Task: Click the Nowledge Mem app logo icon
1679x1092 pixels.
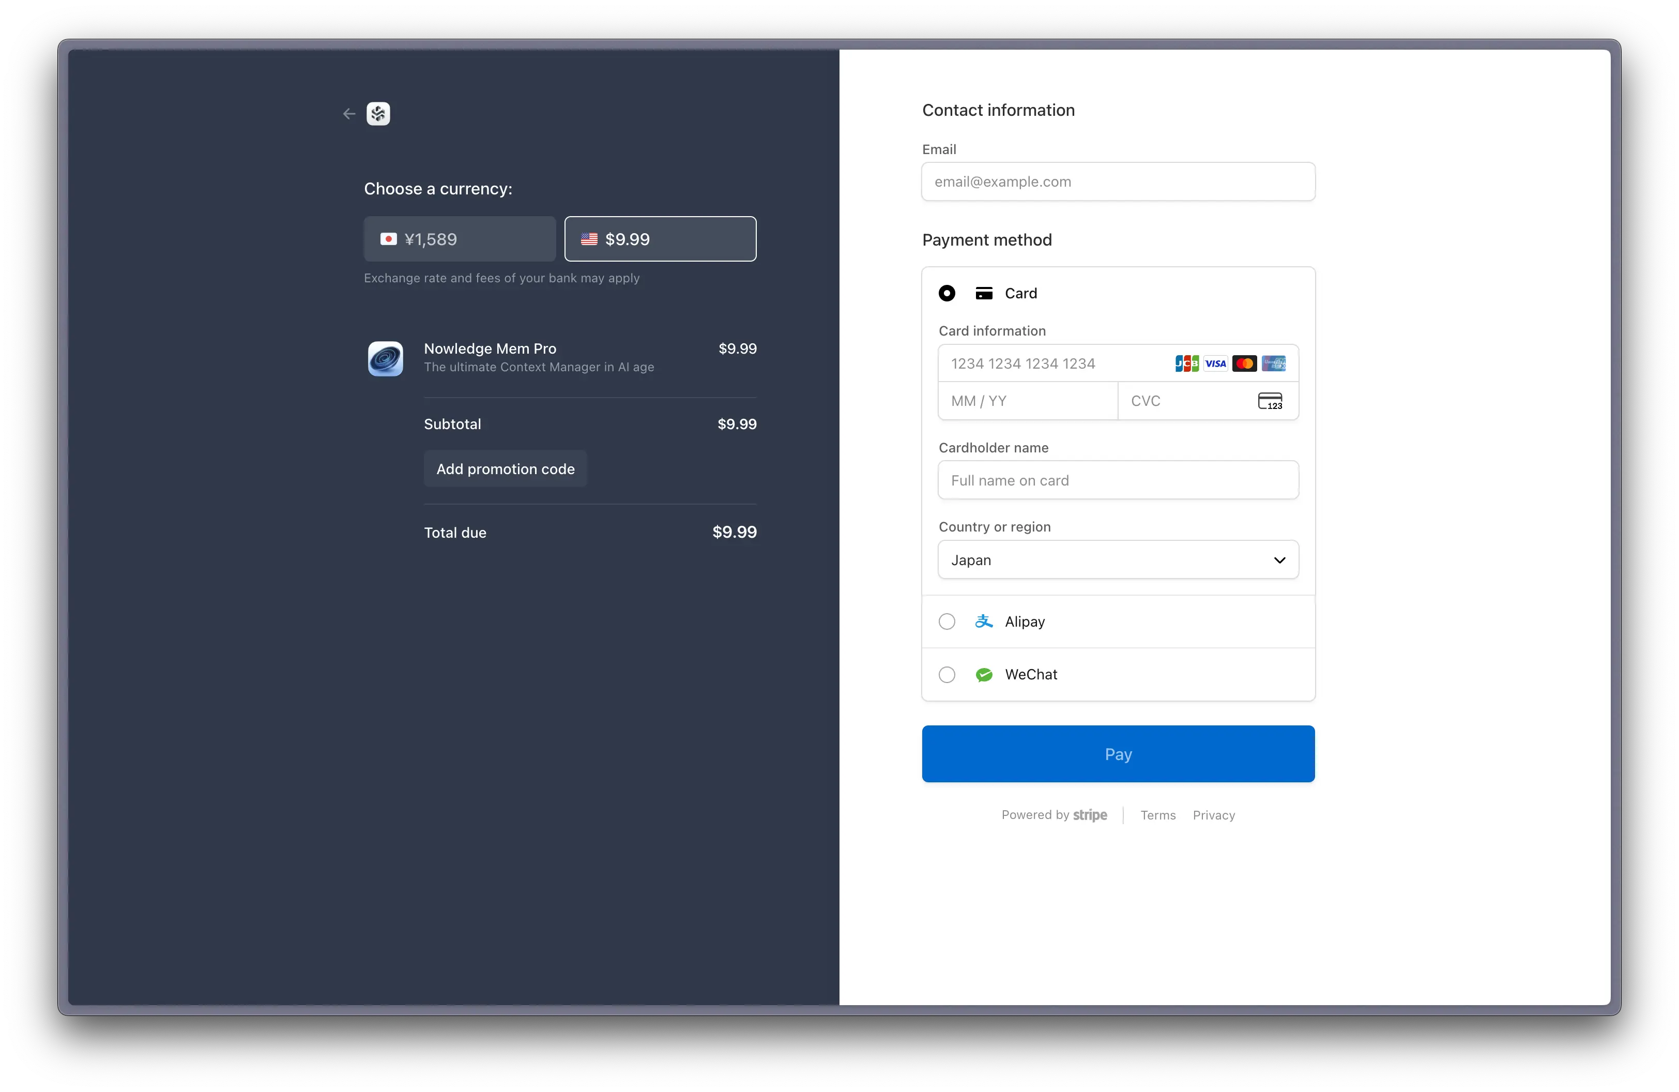Action: (x=378, y=114)
